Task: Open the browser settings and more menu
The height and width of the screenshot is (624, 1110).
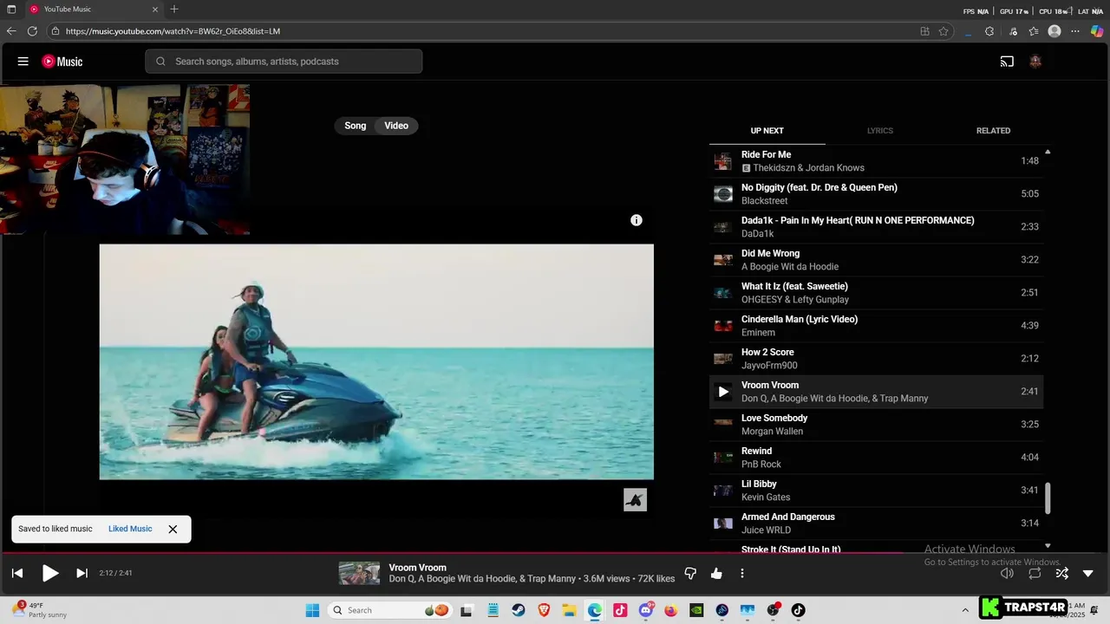Action: (1075, 31)
